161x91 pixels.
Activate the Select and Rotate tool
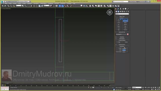(x=37, y=6)
